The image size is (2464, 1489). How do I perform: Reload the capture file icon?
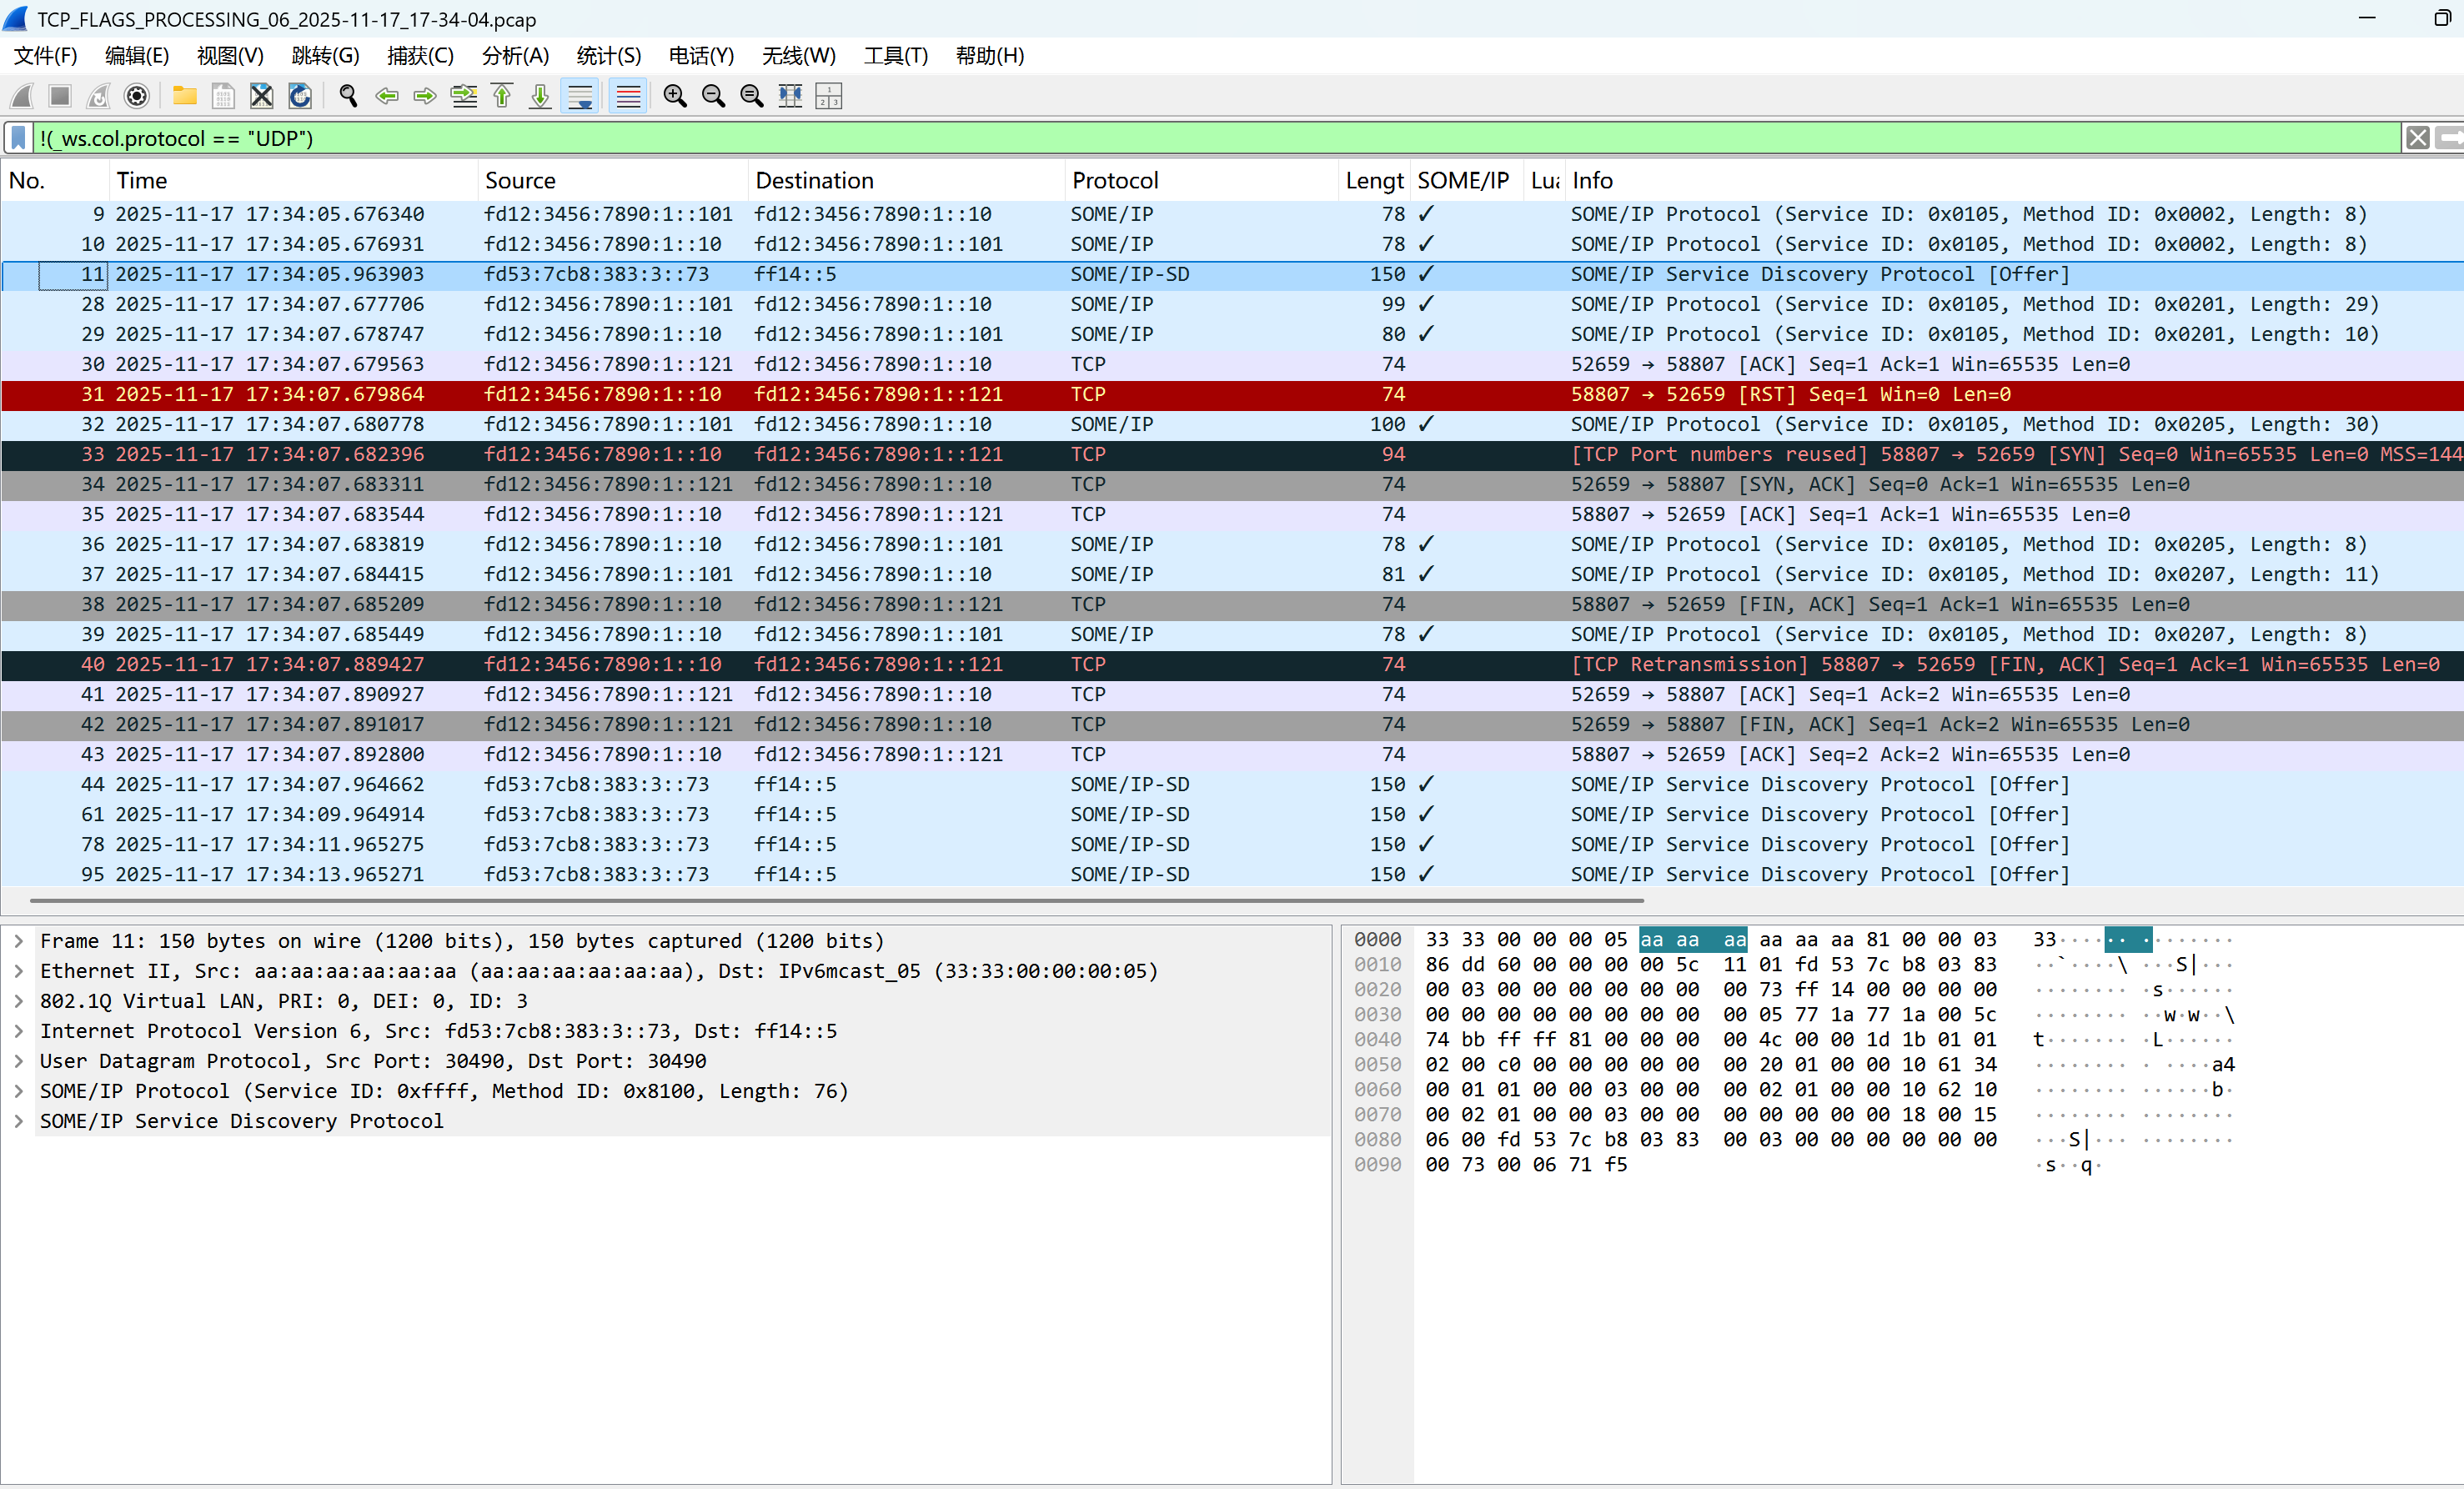coord(300,96)
